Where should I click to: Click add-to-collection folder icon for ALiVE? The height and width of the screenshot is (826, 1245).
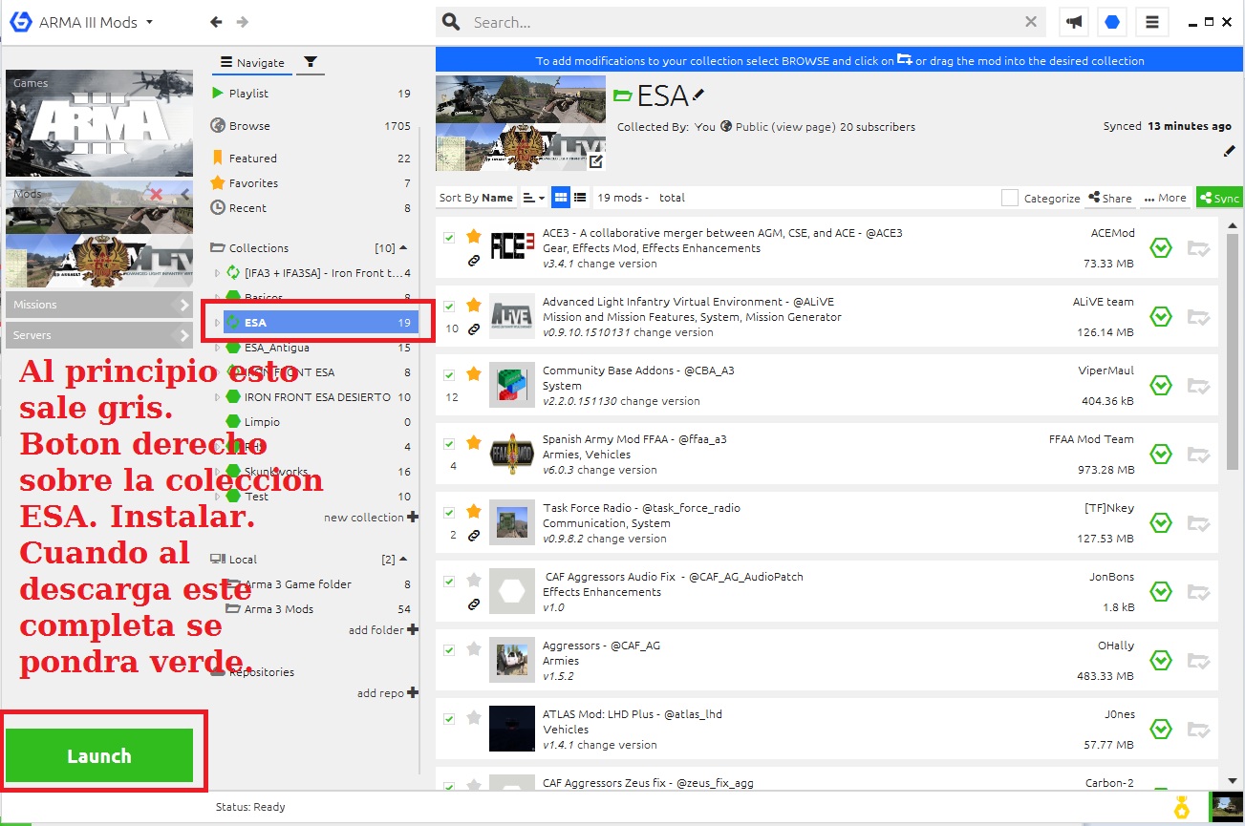point(1199,317)
